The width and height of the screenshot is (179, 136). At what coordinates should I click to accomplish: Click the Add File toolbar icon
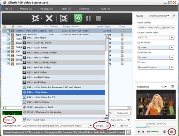(35, 18)
